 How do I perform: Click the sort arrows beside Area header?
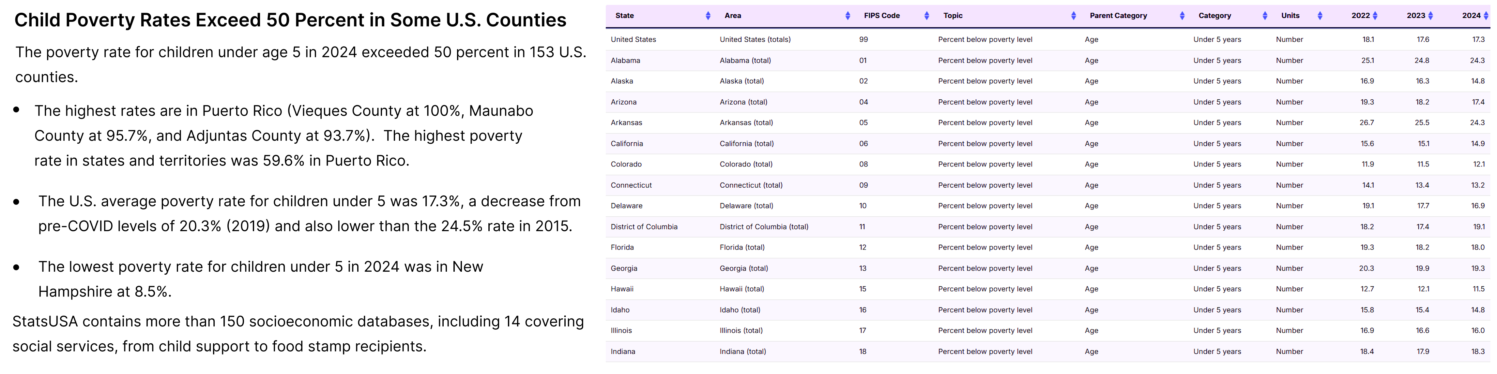pos(847,16)
